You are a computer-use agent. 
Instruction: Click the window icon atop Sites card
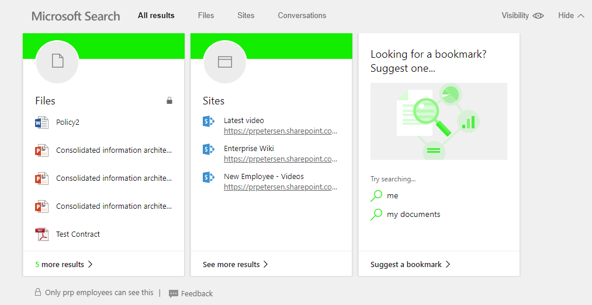pos(225,62)
